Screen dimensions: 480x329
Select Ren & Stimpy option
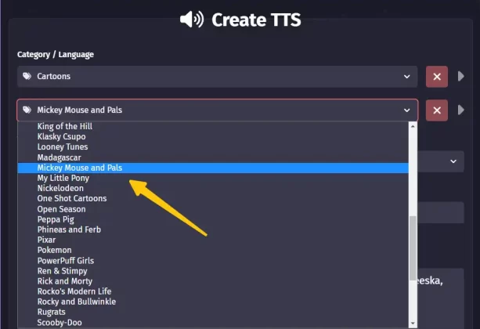point(213,271)
